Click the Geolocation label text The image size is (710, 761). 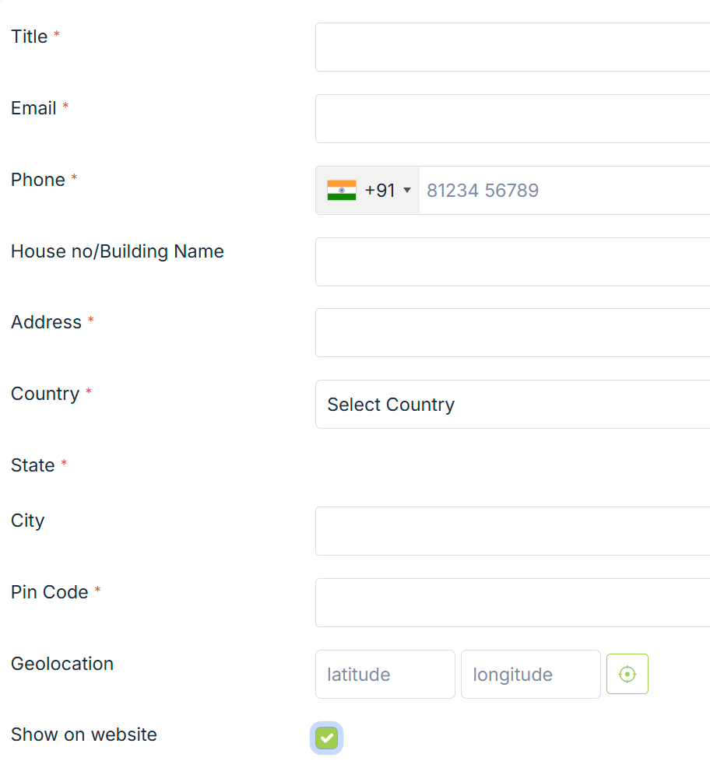pyautogui.click(x=62, y=664)
